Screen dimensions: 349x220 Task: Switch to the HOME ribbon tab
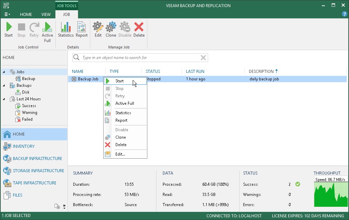tap(26, 14)
